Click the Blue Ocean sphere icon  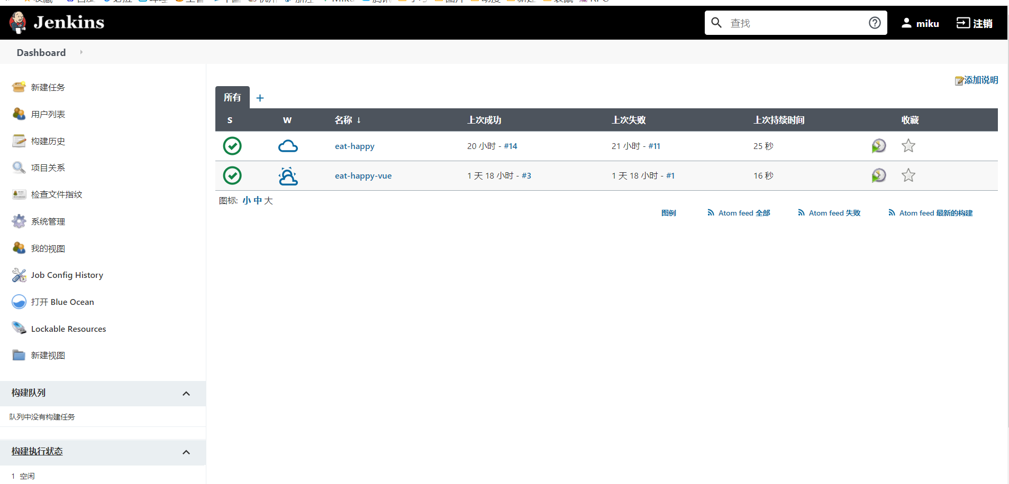(19, 302)
